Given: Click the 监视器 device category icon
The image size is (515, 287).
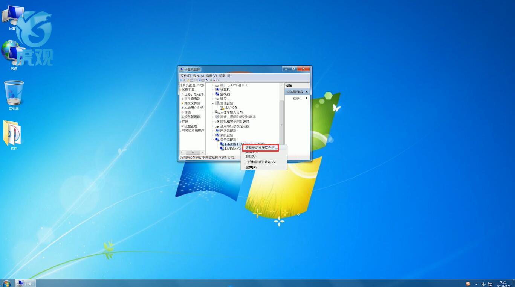Looking at the screenshot, I should click(x=217, y=94).
